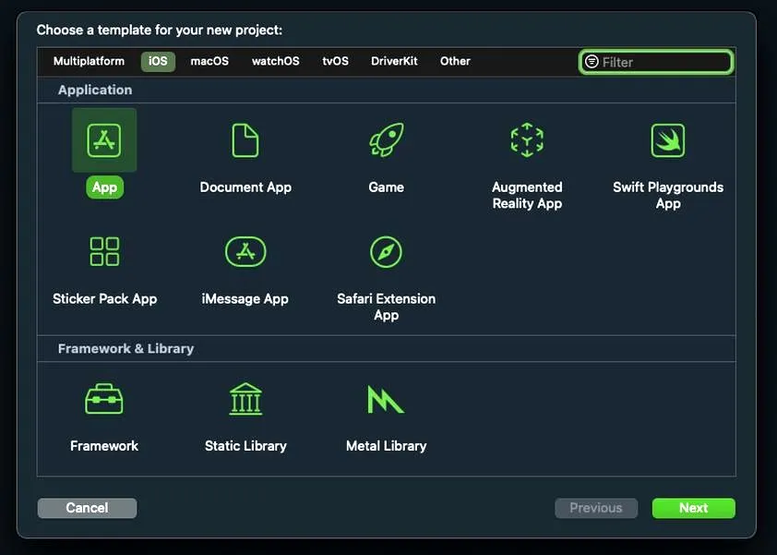This screenshot has width=777, height=555.
Task: Open the DriverKit tab
Action: 394,61
